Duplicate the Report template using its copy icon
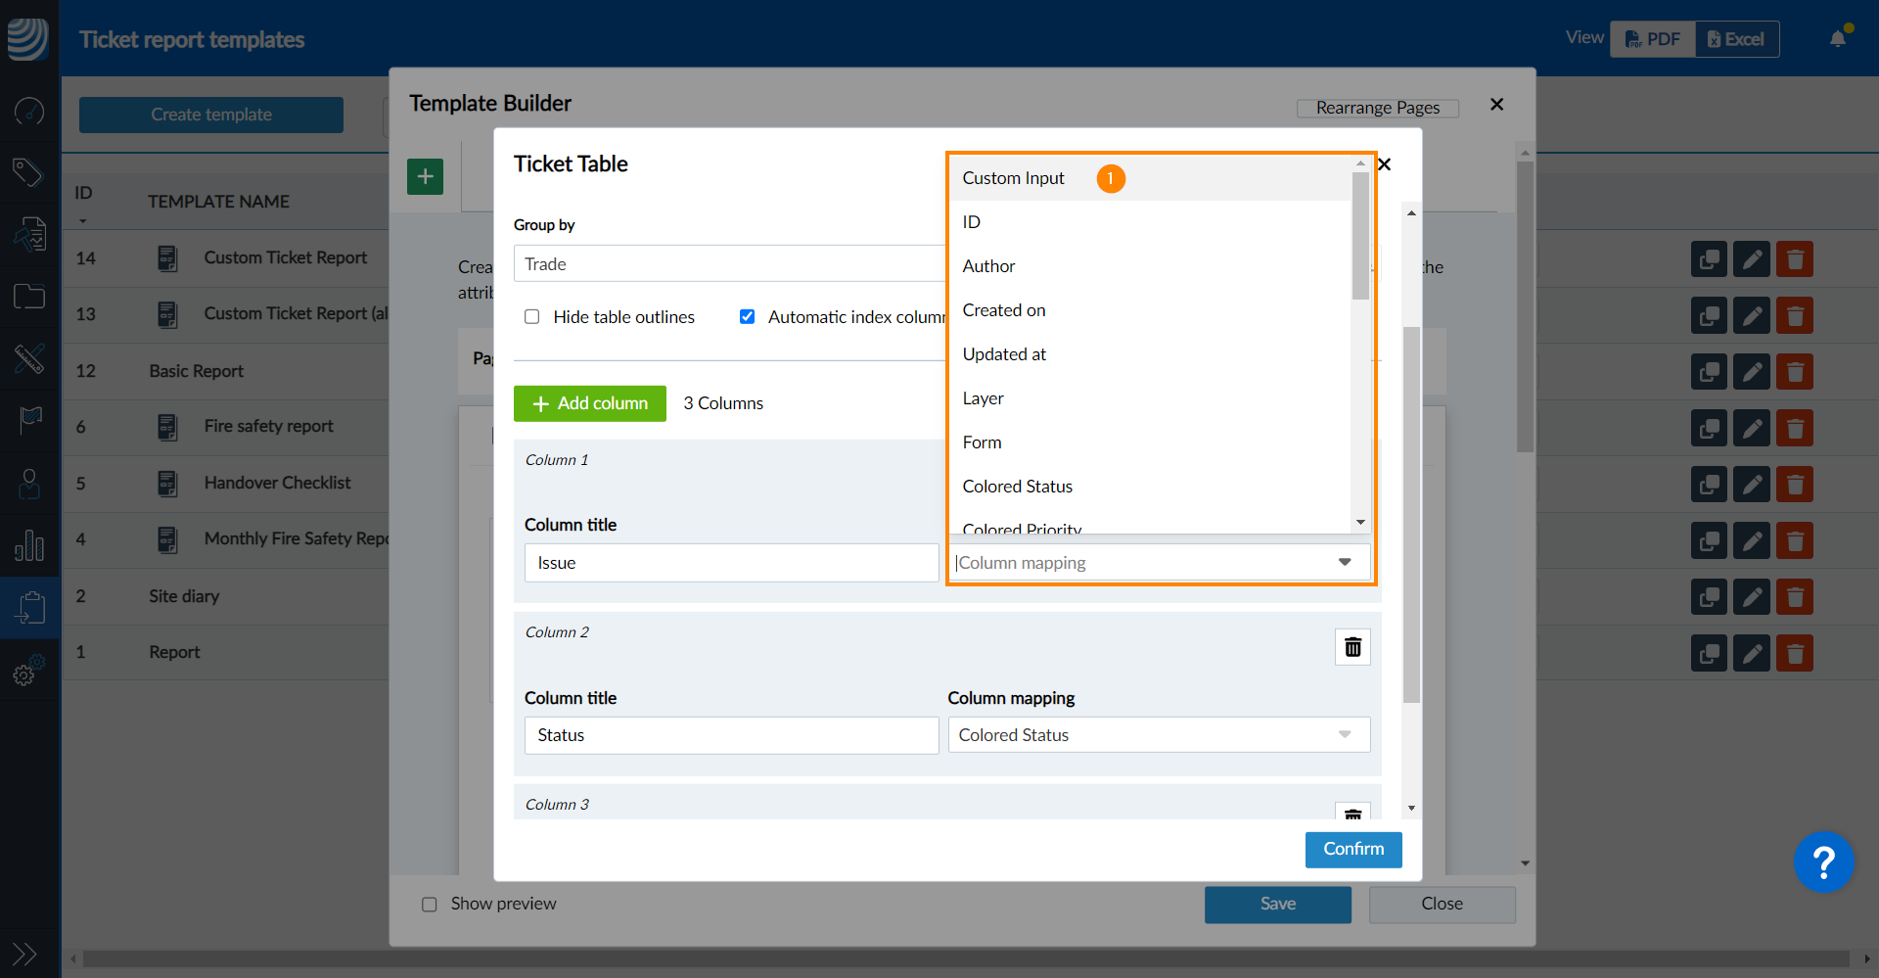The image size is (1879, 978). point(1709,653)
